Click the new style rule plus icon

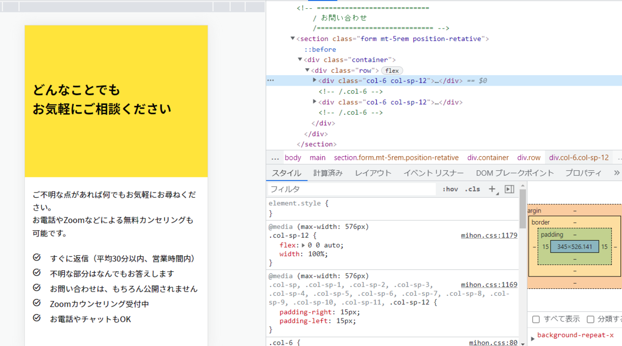(492, 189)
